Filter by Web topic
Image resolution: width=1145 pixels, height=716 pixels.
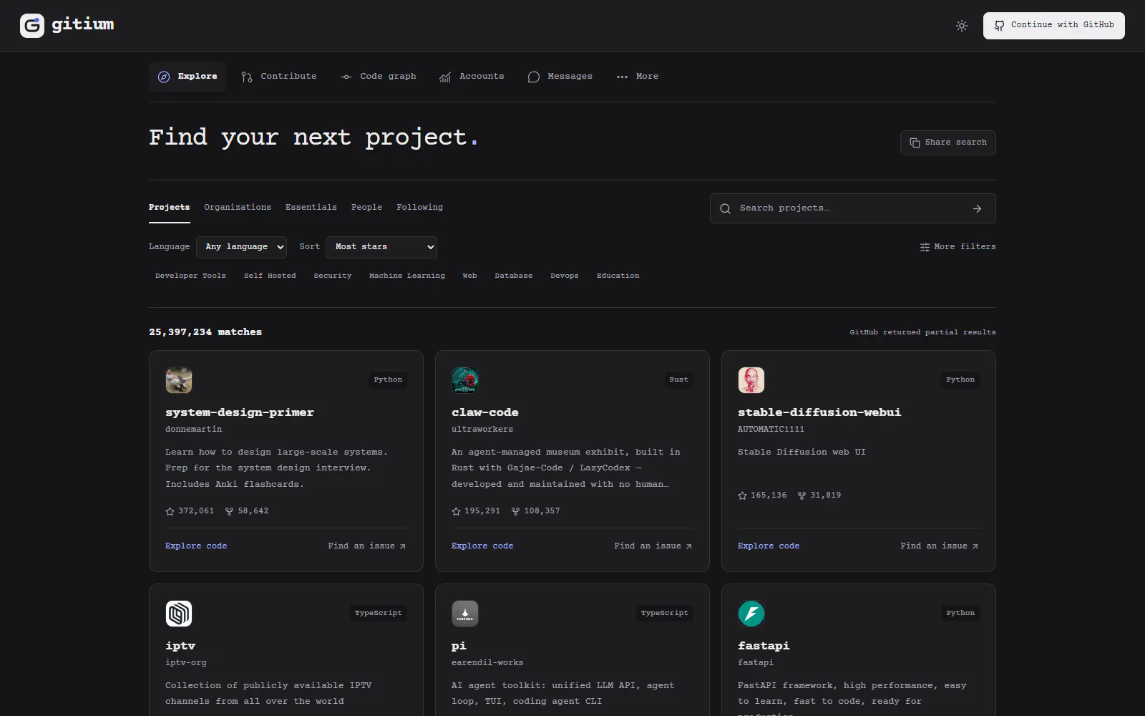click(x=469, y=276)
